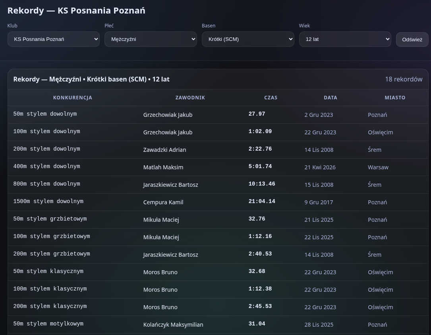Click the 18 rekordów count label
This screenshot has width=431, height=335.
pyautogui.click(x=404, y=79)
